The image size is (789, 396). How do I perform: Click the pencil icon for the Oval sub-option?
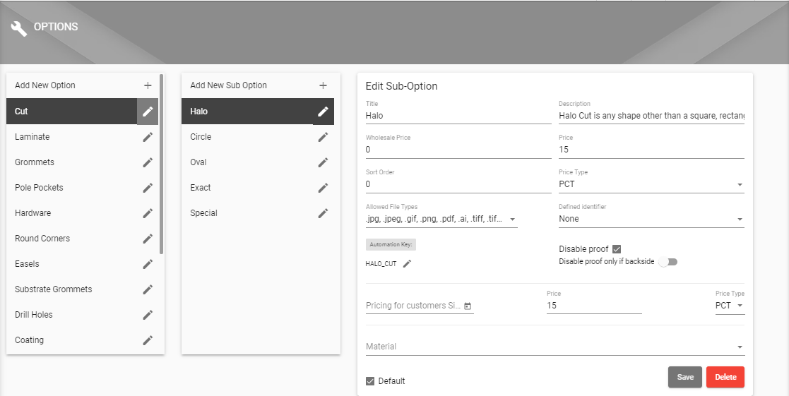(x=323, y=162)
